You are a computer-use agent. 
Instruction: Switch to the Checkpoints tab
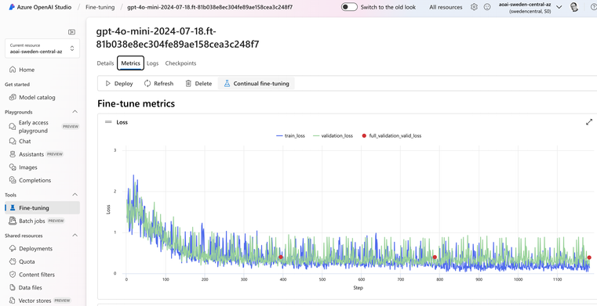click(x=180, y=63)
